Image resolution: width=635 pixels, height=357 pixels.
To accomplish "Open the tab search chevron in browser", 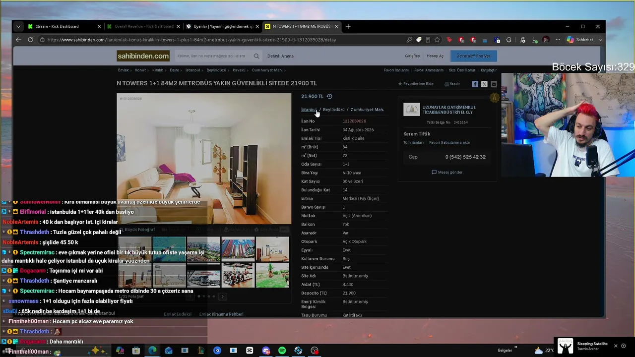I will point(18,26).
